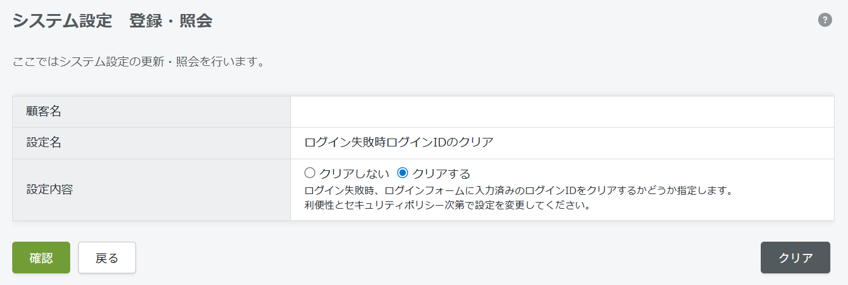Image resolution: width=848 pixels, height=285 pixels.
Task: Click the 戻る button
Action: (x=107, y=258)
